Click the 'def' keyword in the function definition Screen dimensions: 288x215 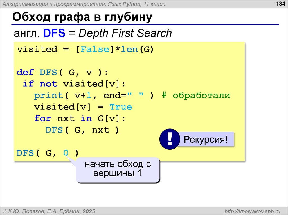tap(25, 73)
